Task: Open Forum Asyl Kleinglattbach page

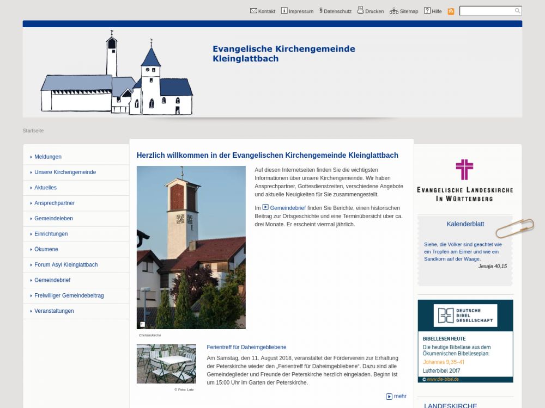Action: point(66,265)
